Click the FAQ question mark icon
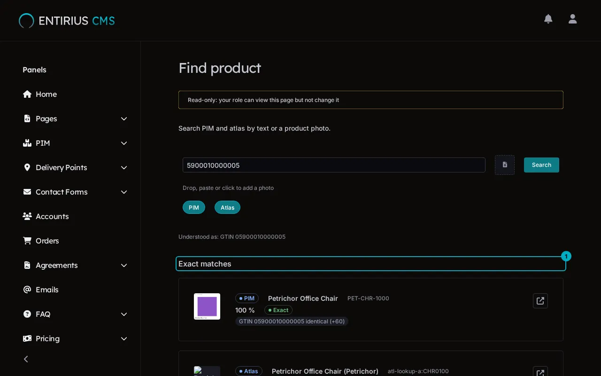 [x=27, y=314]
